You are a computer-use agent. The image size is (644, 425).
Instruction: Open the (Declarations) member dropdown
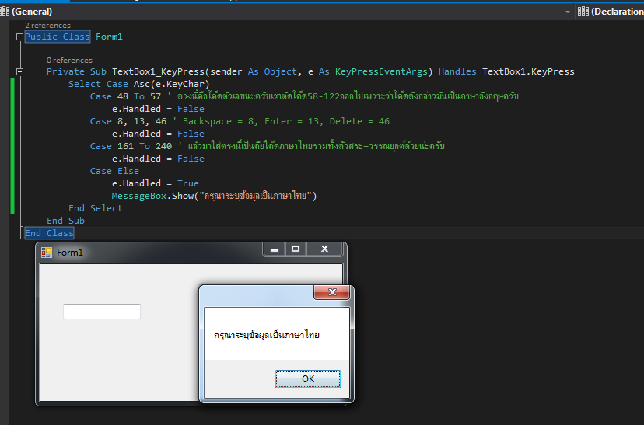(610, 12)
